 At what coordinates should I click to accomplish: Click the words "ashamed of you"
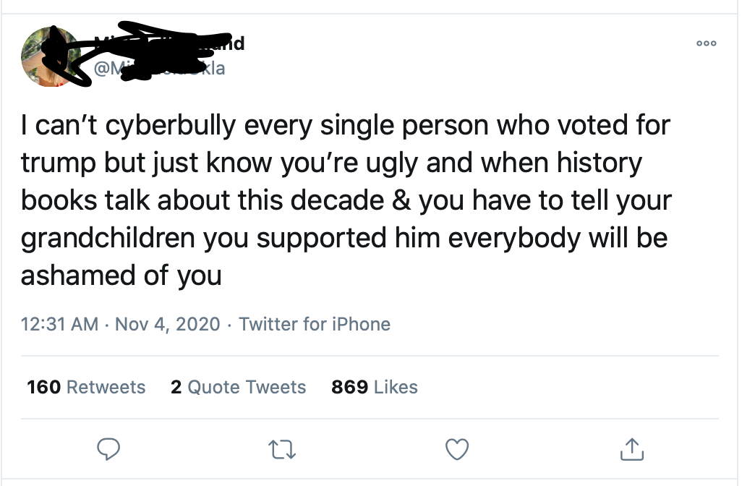[x=121, y=276]
